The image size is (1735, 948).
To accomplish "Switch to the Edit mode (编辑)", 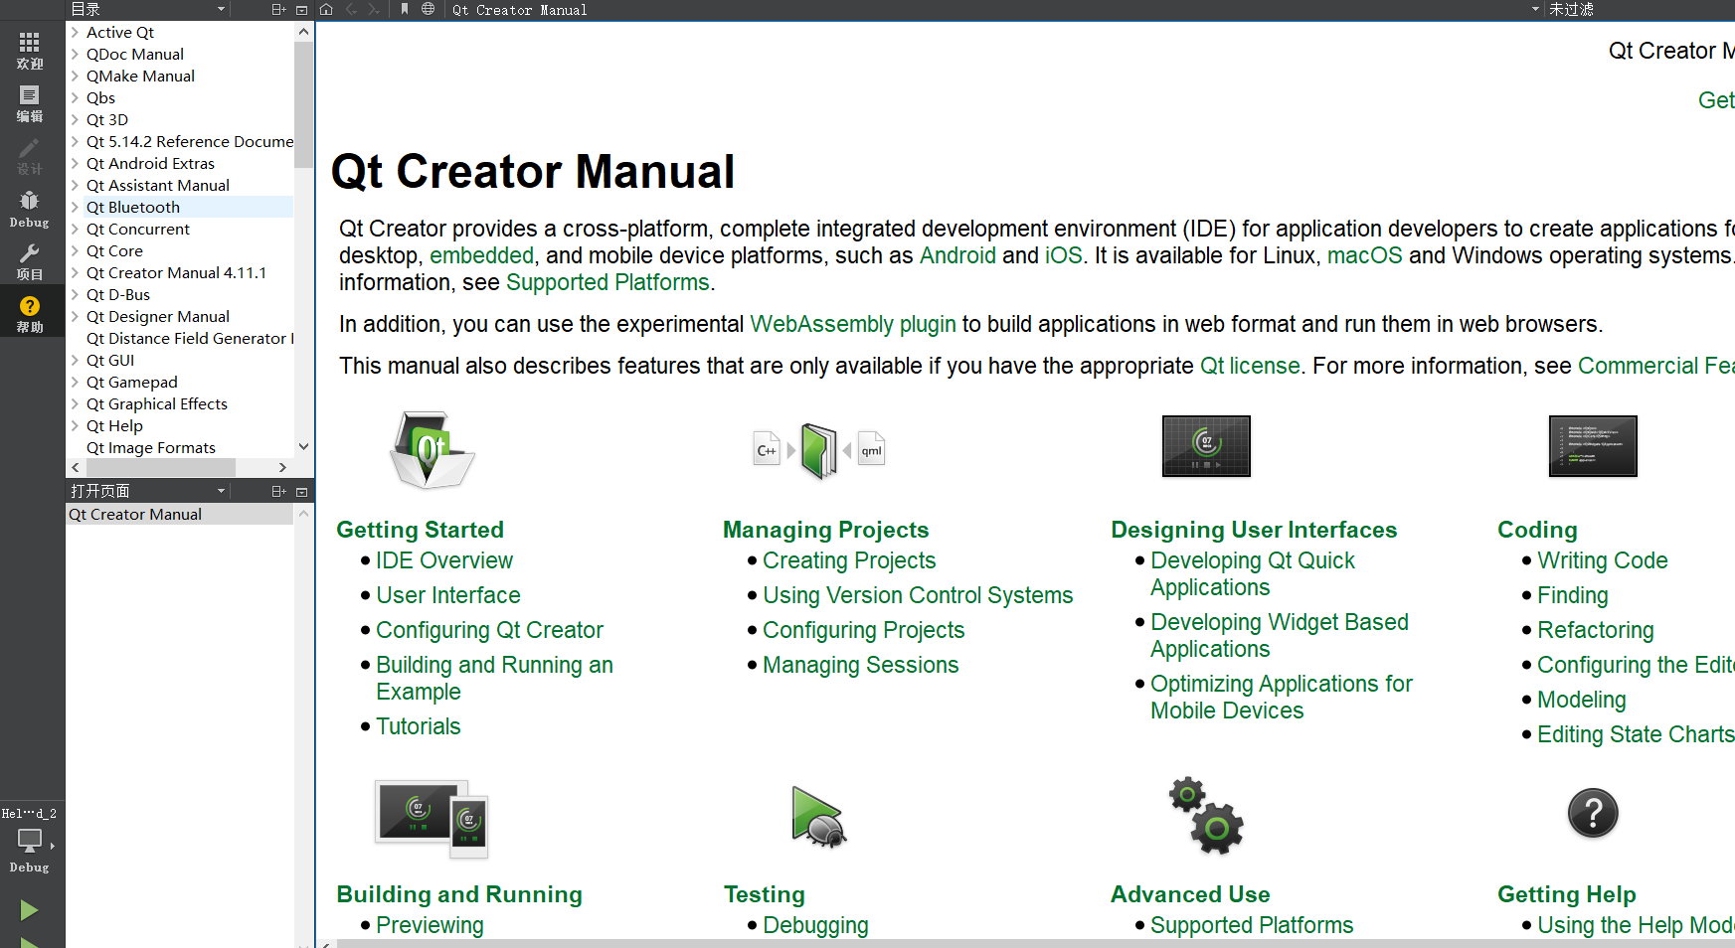I will pos(30,103).
